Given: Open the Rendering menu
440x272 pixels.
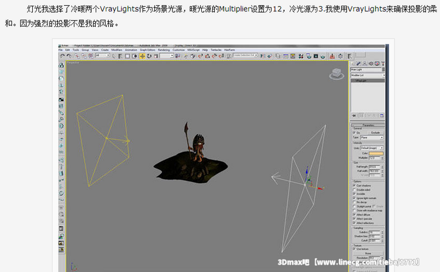Looking at the screenshot, I should tap(164, 50).
